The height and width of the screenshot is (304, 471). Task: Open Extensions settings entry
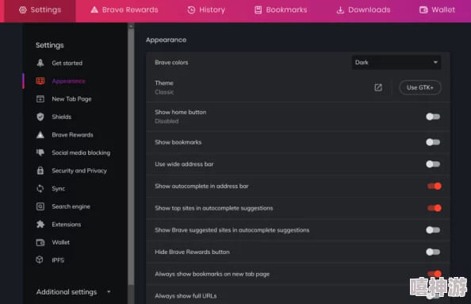67,225
